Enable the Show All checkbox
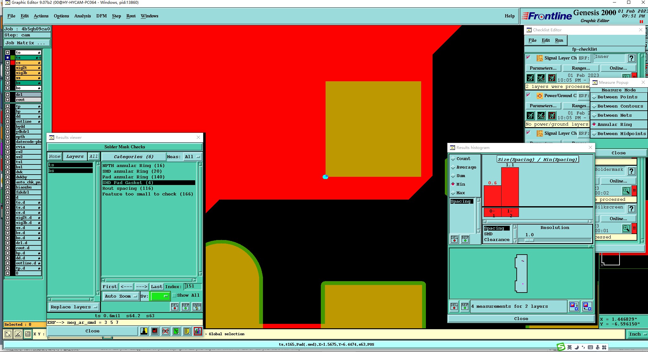 (174, 295)
